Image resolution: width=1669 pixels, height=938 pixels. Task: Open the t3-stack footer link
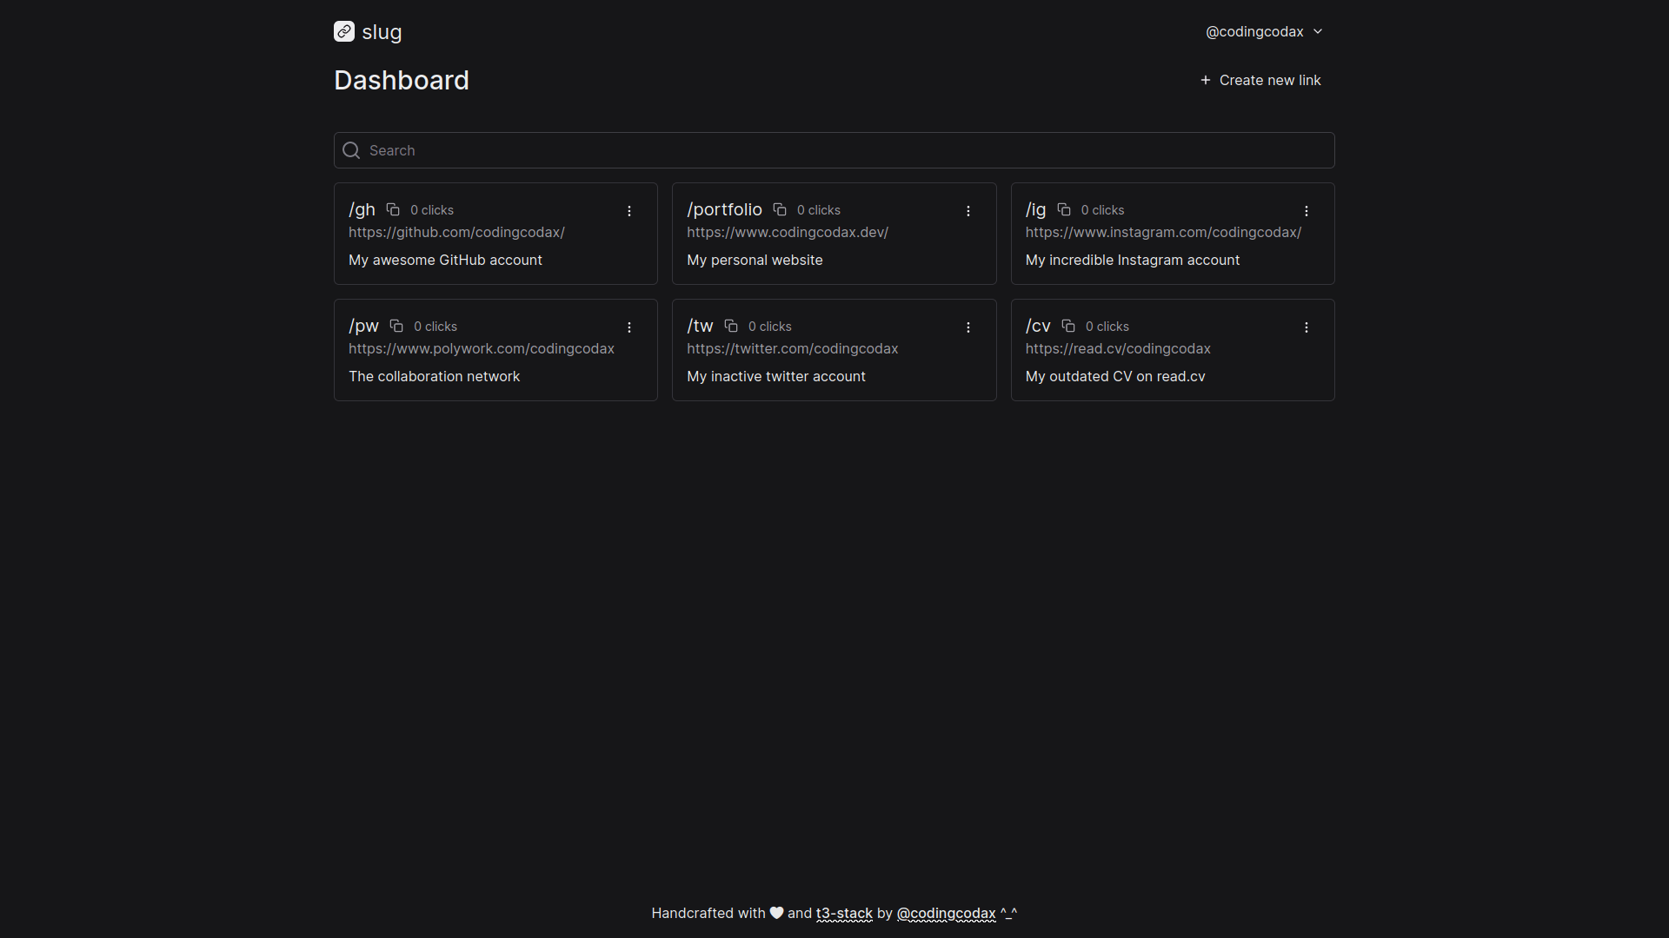(844, 913)
